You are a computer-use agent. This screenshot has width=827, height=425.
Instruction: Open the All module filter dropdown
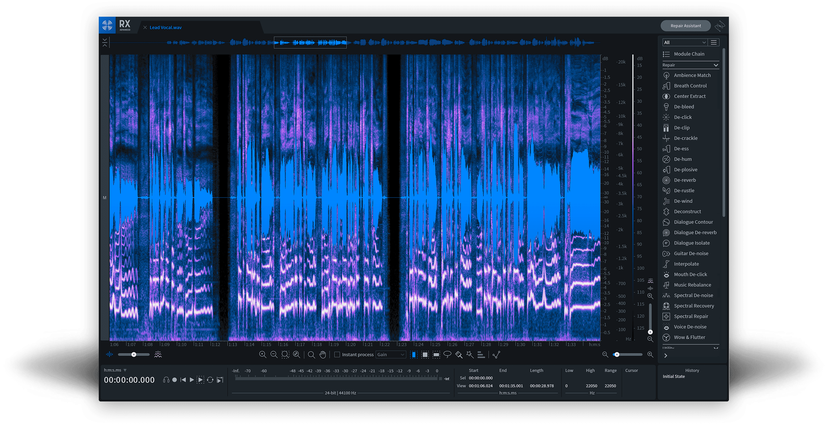pyautogui.click(x=684, y=42)
